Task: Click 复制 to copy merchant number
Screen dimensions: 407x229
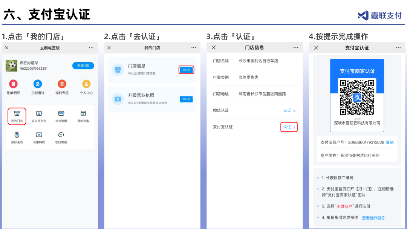Action: (390, 142)
